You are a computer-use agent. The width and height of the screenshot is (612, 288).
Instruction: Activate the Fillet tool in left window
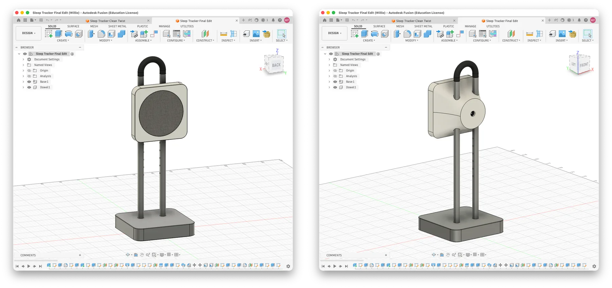(x=101, y=34)
